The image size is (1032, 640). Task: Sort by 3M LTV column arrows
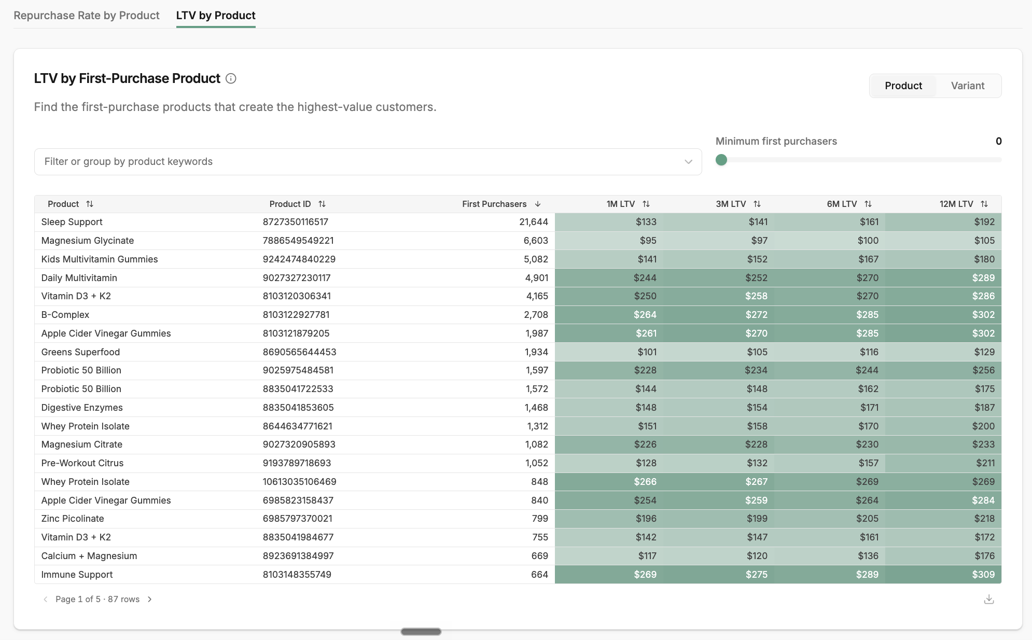757,204
